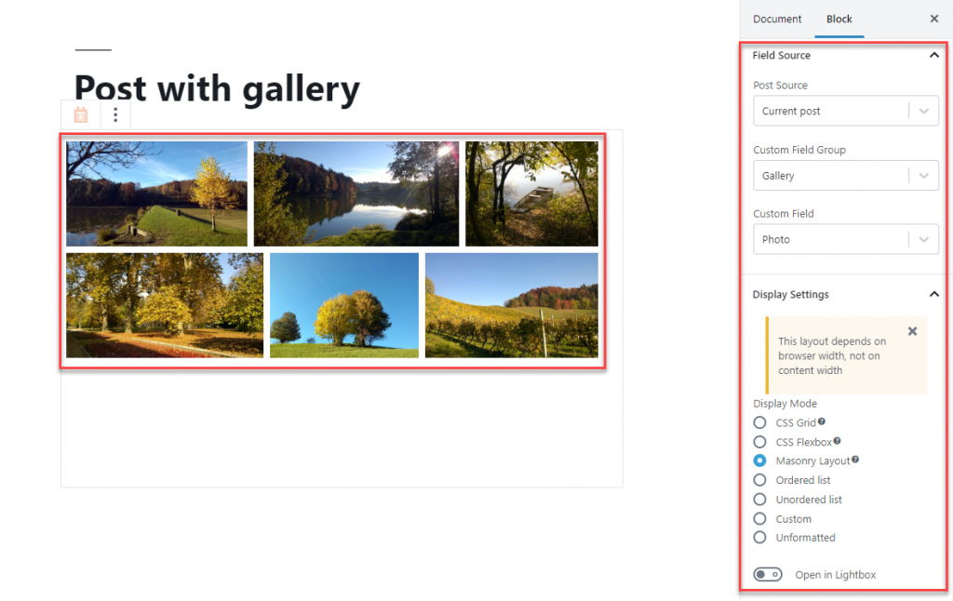This screenshot has width=953, height=601.
Task: Dismiss the browser width warning notice
Action: click(912, 330)
